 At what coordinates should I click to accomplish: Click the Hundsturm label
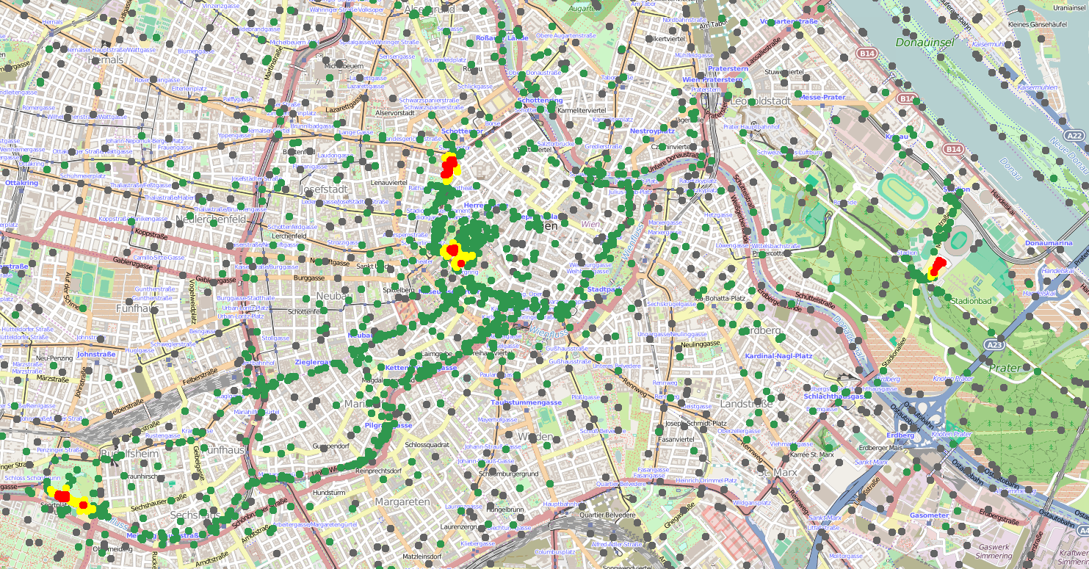click(328, 493)
